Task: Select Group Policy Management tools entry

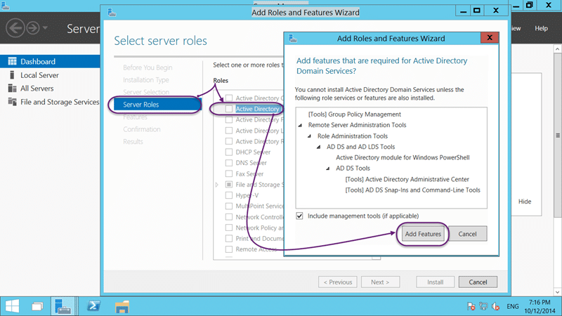Action: (355, 114)
